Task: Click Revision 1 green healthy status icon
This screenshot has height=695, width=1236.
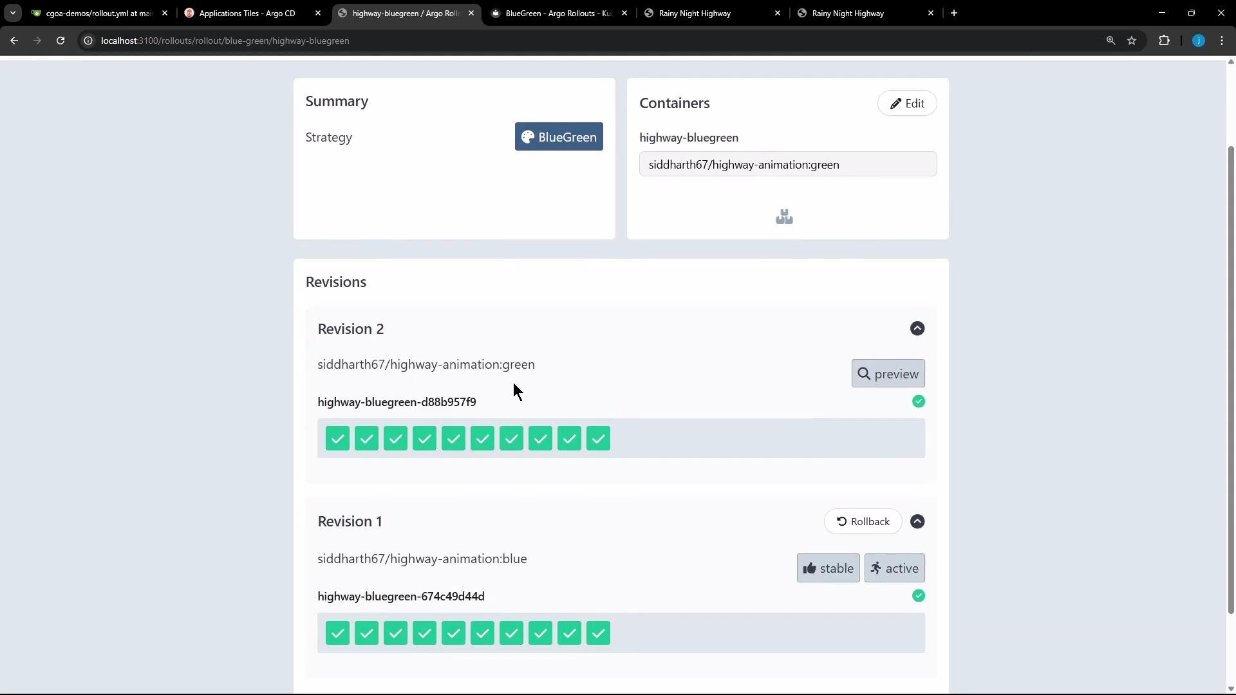Action: pos(919,596)
